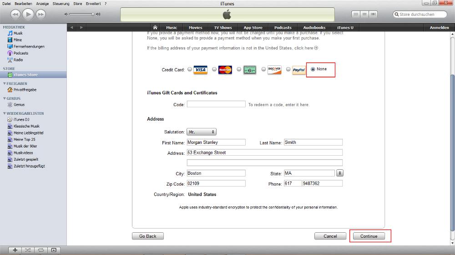Image resolution: width=455 pixels, height=255 pixels.
Task: Open the Store menu in the menu bar
Action: tap(78, 4)
